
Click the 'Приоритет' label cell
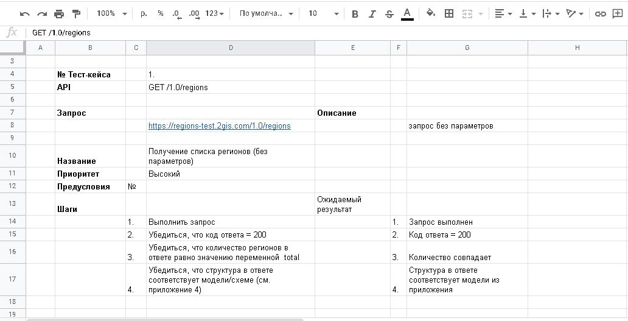[90, 174]
